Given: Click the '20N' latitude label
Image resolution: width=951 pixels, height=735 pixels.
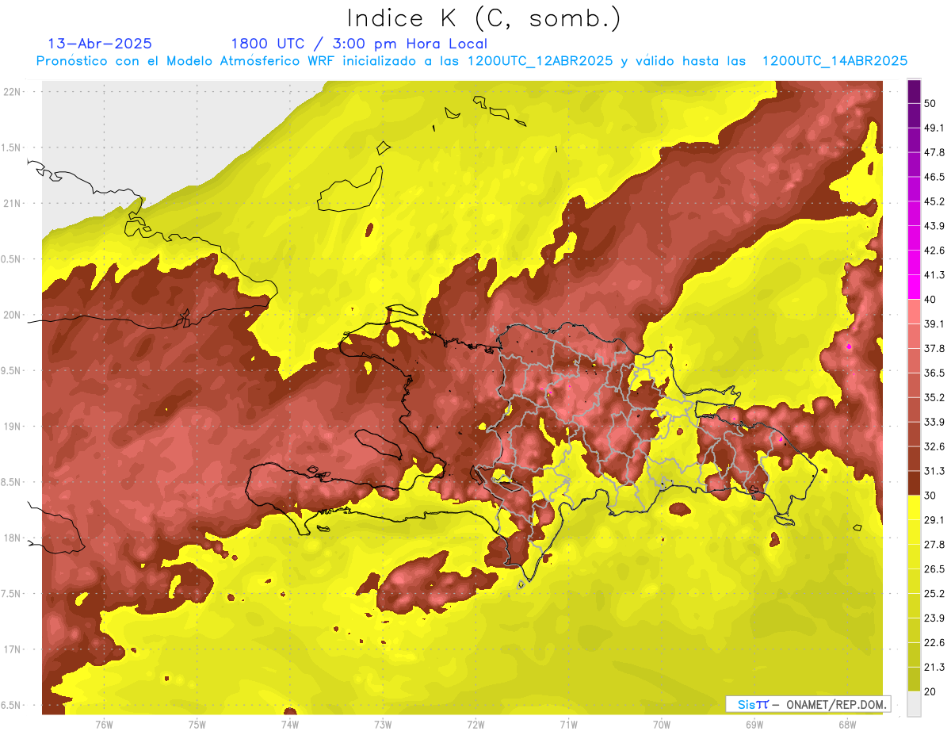Looking at the screenshot, I should pyautogui.click(x=12, y=315).
